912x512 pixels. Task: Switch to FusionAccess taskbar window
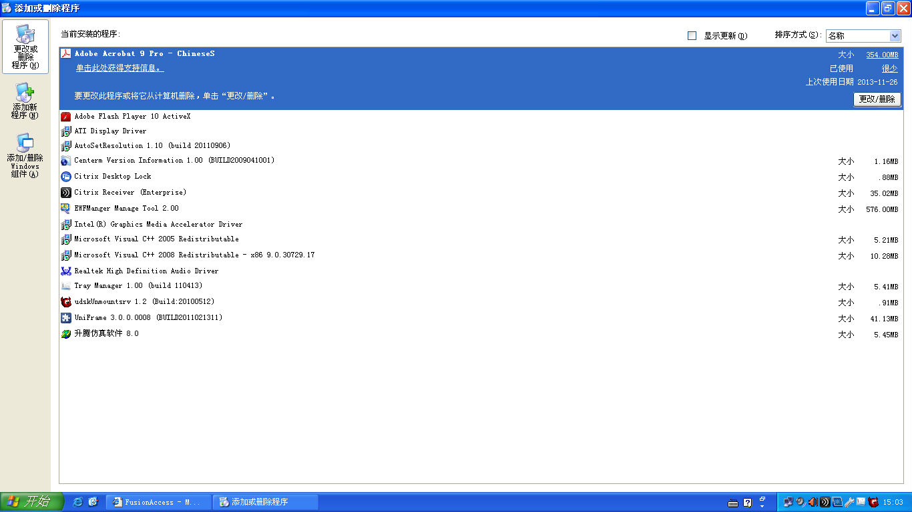tap(158, 502)
